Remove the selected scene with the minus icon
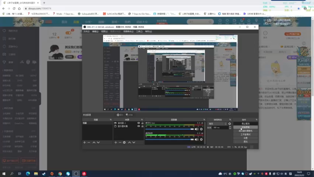Image resolution: width=314 pixels, height=177 pixels. (x=89, y=142)
